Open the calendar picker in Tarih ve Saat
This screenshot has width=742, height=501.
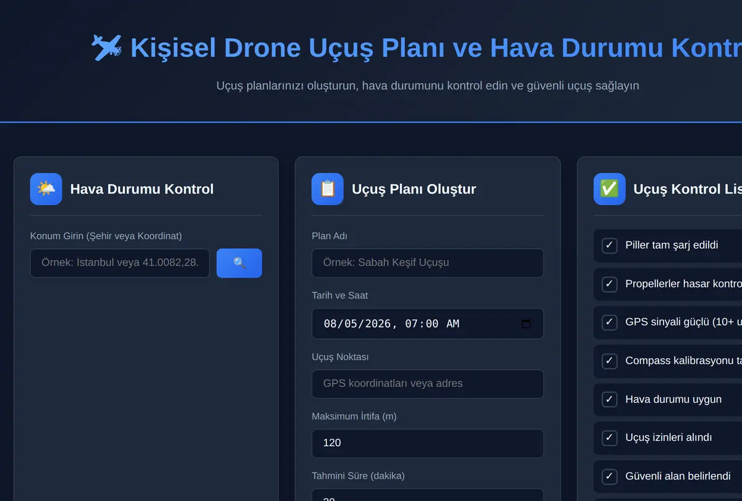pos(526,324)
